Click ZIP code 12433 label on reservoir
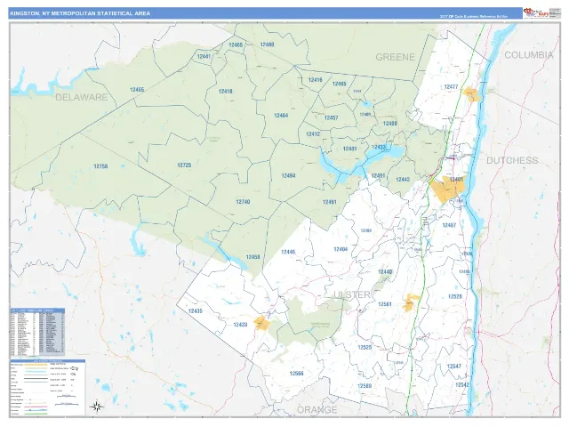 coord(379,147)
